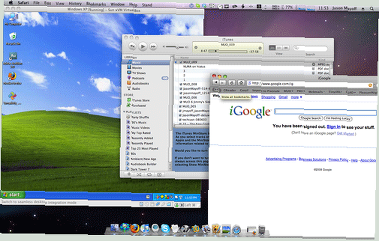Image resolution: width=379 pixels, height=241 pixels.
Task: Open the Privacy Policy link
Action: [x=338, y=159]
